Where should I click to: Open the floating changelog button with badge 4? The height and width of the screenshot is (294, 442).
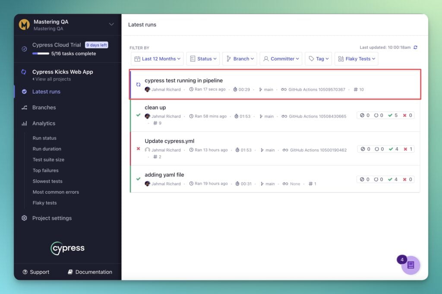pos(410,265)
